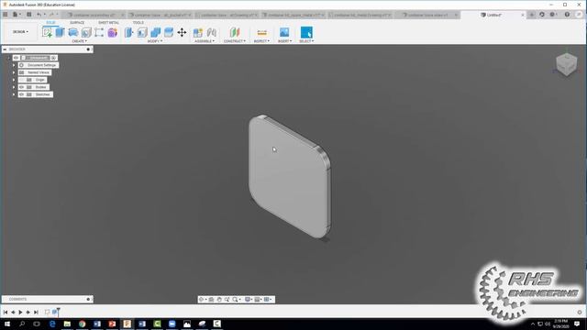Toggle visibility eye of the top component
587x330 pixels.
[x=17, y=58]
